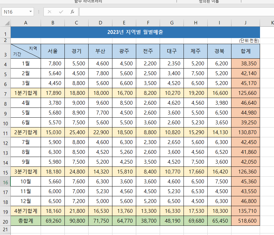
Task: Click the 총합계 row label
Action: pyautogui.click(x=26, y=221)
